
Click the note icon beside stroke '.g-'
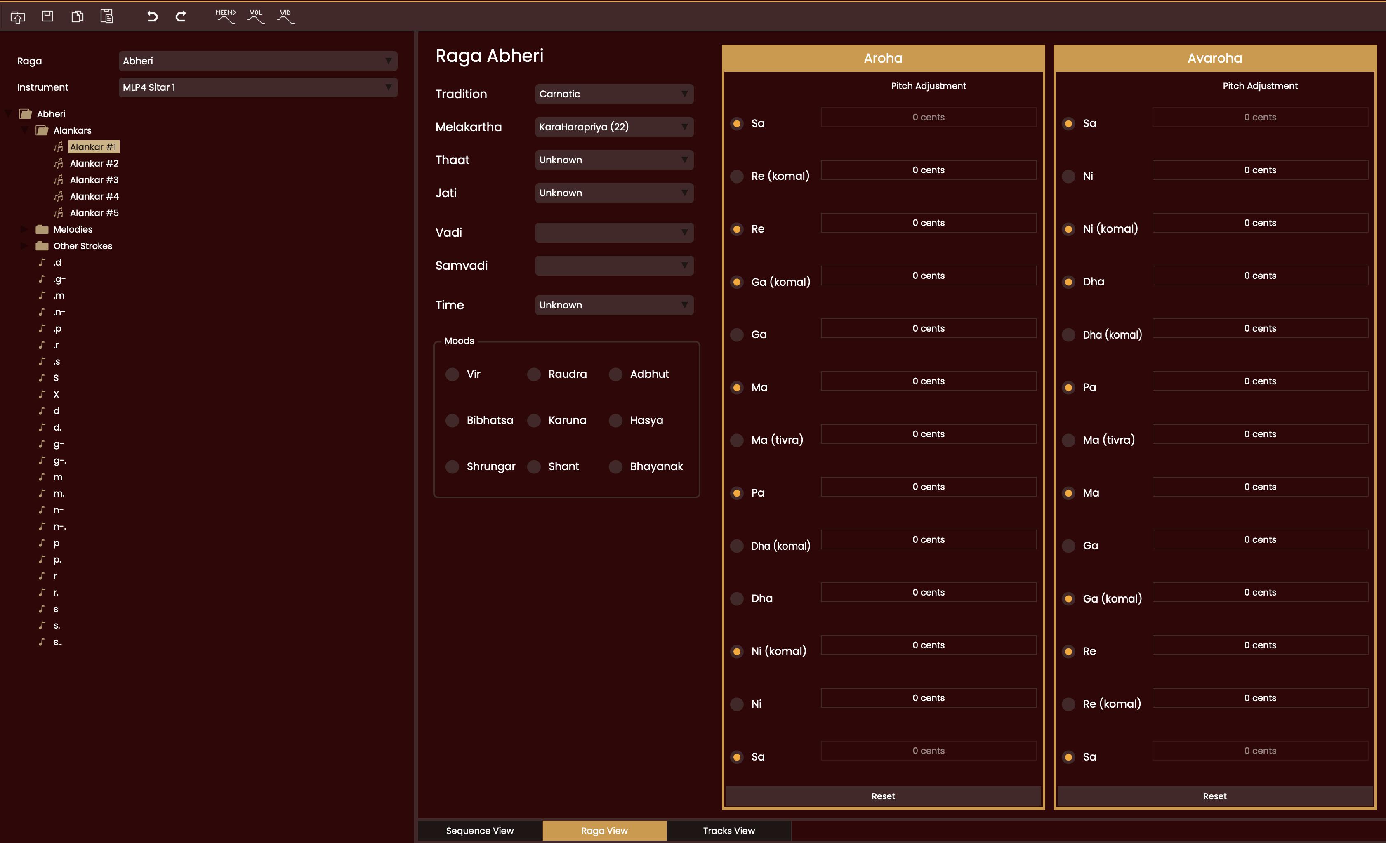tap(42, 279)
